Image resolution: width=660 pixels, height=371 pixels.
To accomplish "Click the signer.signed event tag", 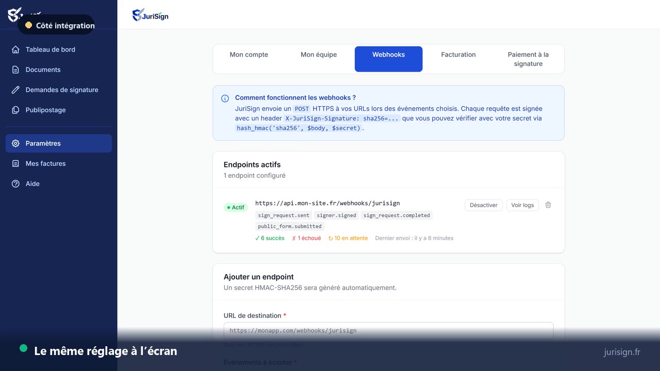I will pos(337,215).
